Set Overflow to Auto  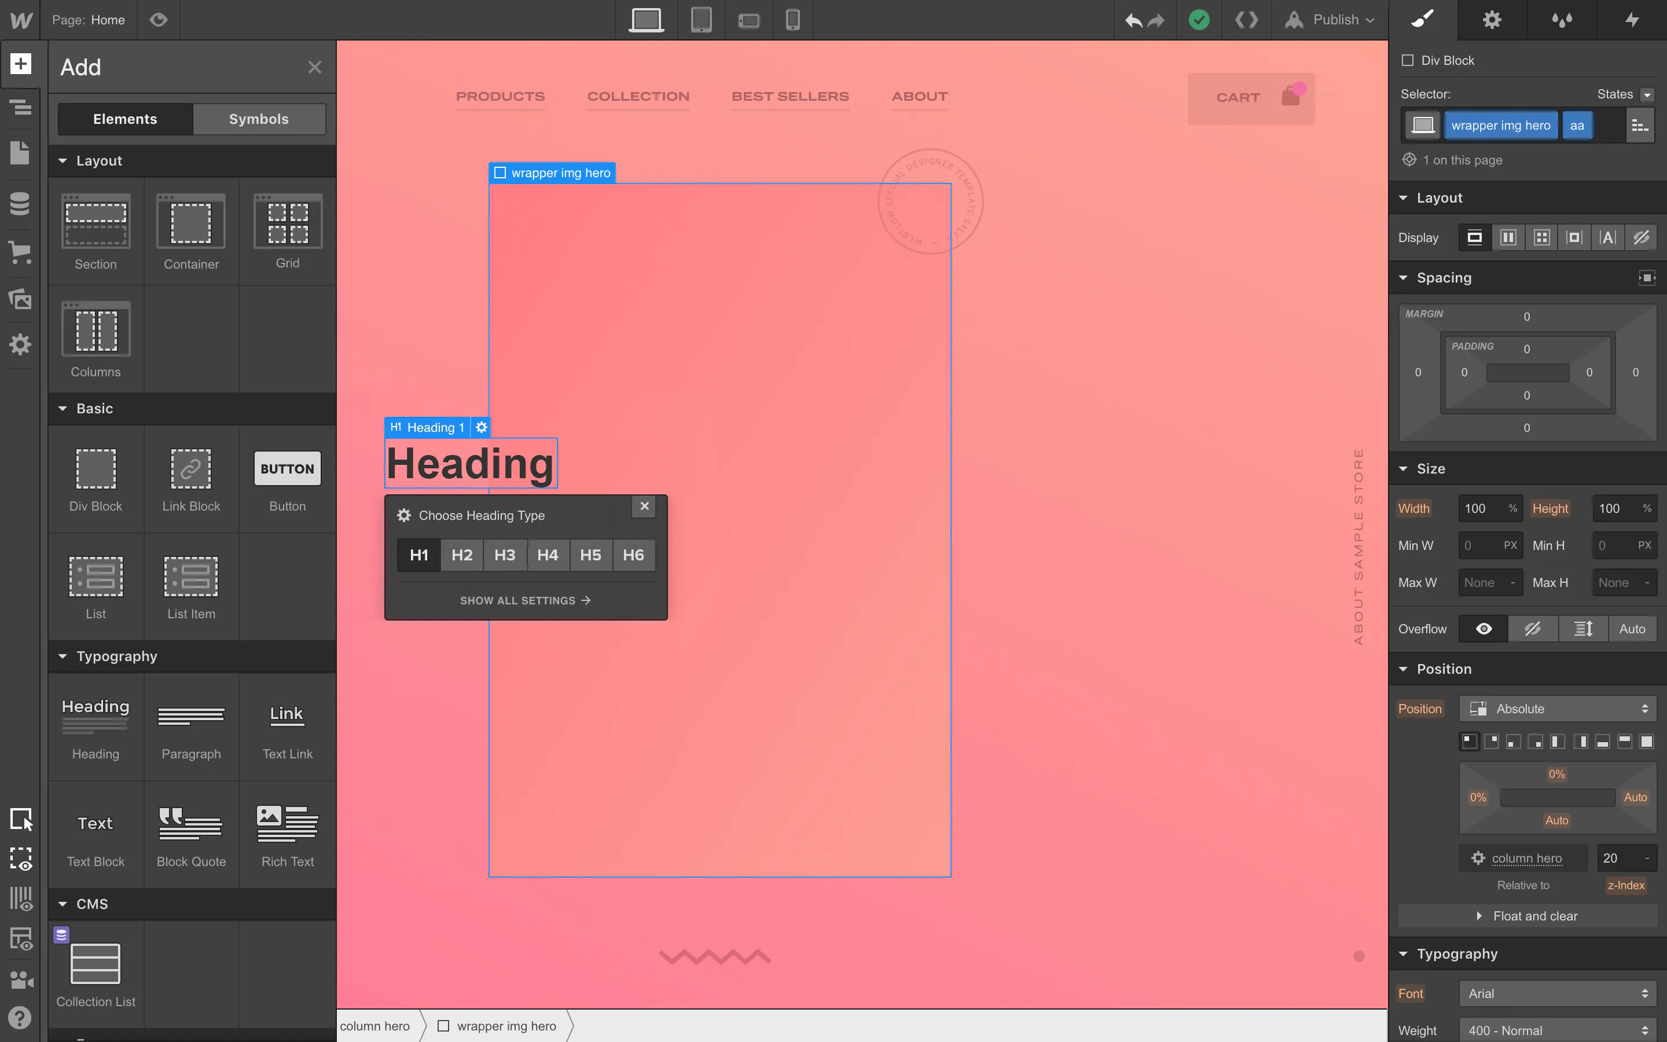(x=1631, y=629)
